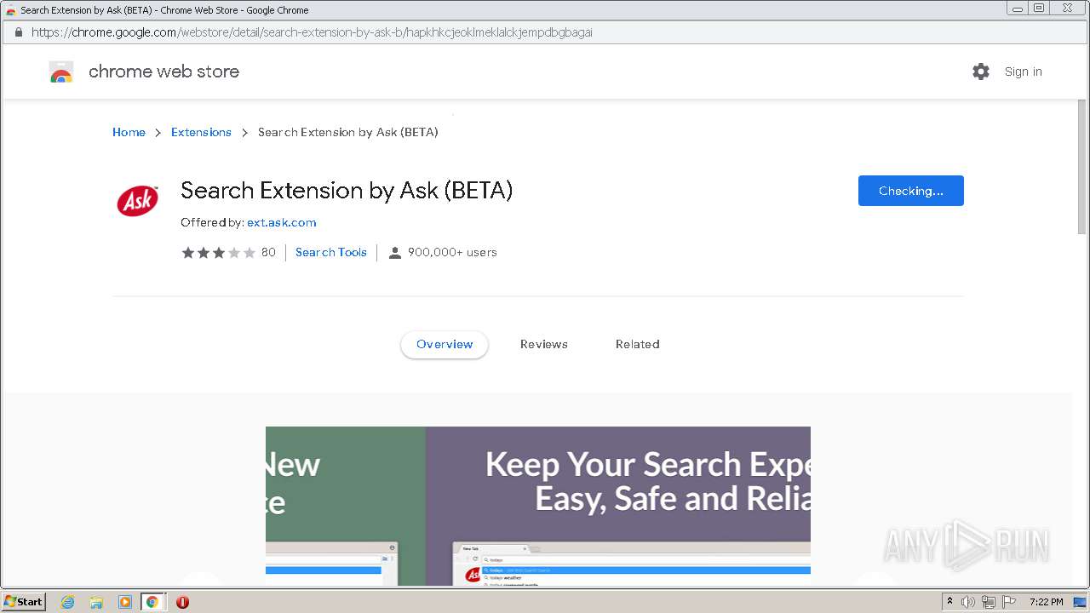Screen dimensions: 1090x613
Task: Click the volume speaker tray icon
Action: point(968,602)
